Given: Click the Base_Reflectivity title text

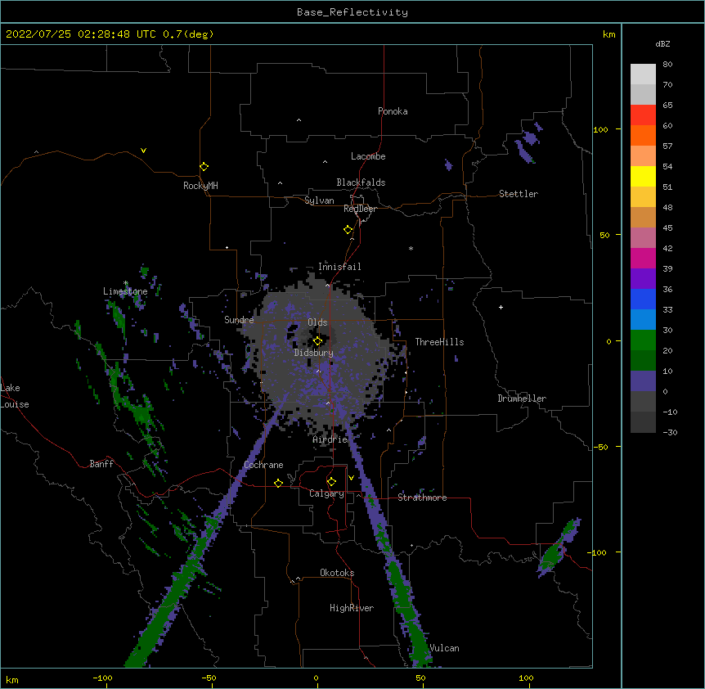Looking at the screenshot, I should (352, 12).
